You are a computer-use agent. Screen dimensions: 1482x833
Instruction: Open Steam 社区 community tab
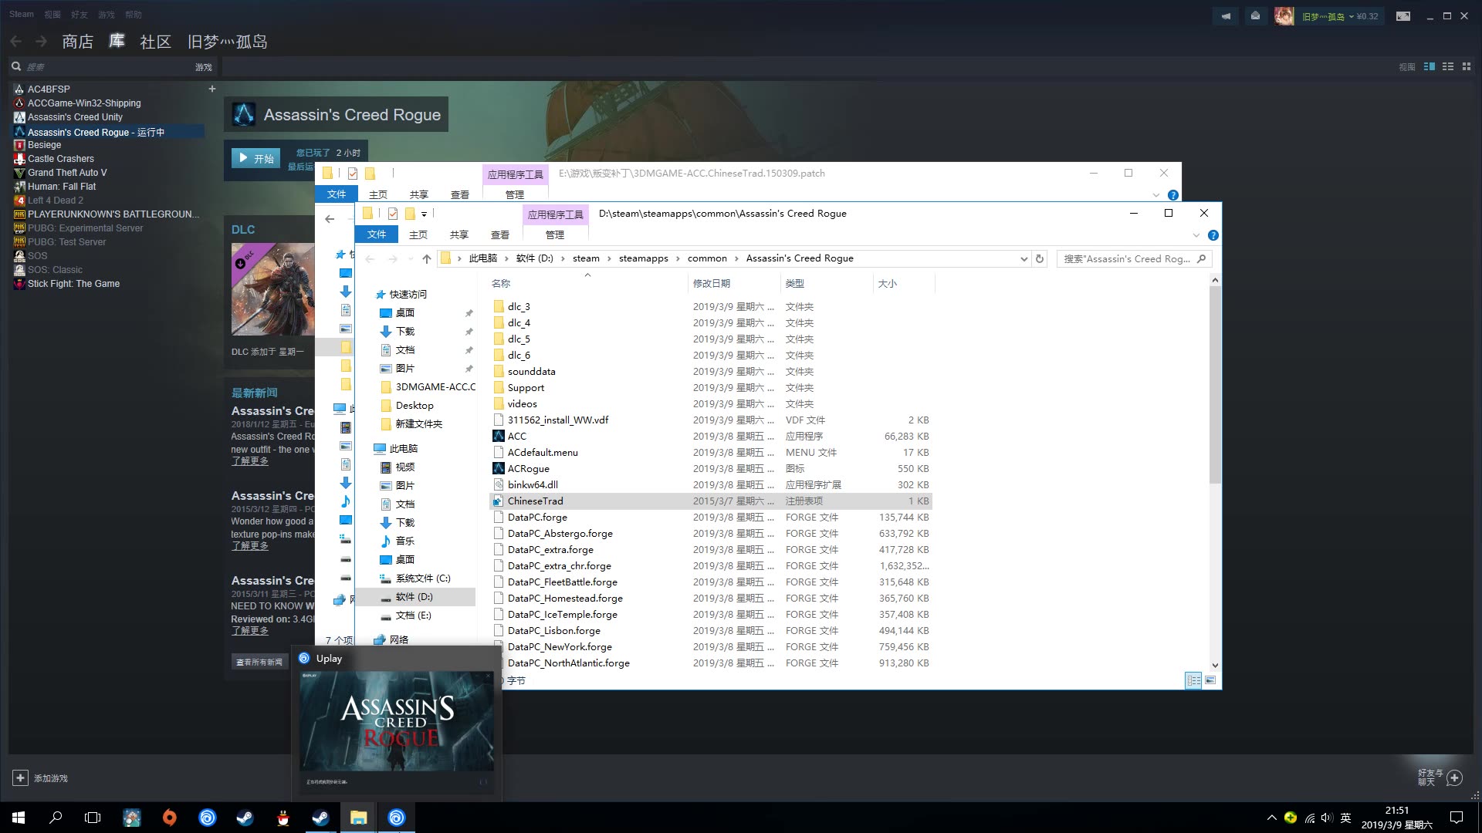155,42
